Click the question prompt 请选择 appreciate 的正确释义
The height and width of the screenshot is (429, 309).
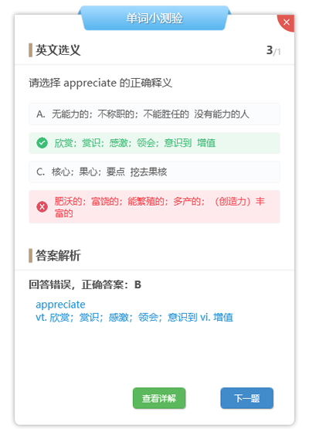100,83
